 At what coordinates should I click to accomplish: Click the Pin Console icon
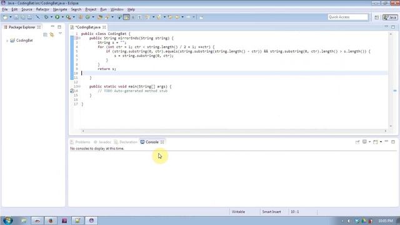(x=357, y=142)
